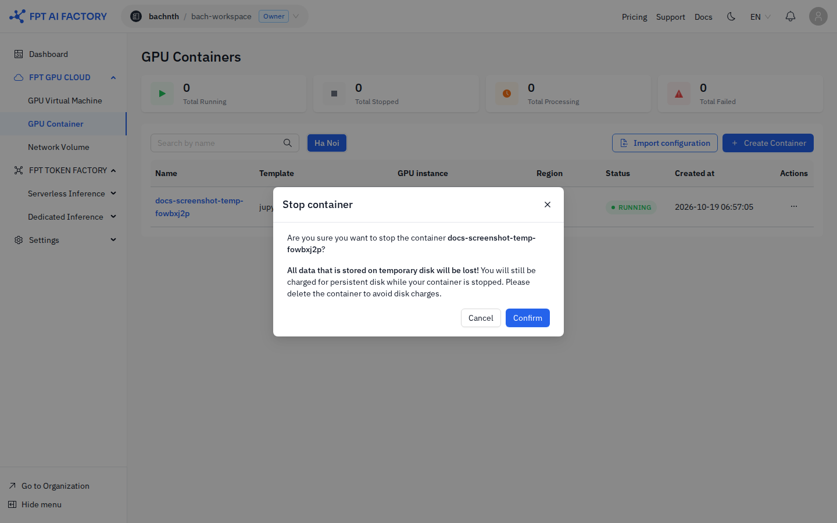Open the EN language dropdown
This screenshot has height=523, width=837.
760,17
